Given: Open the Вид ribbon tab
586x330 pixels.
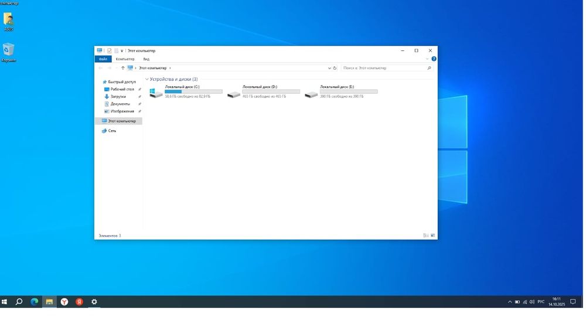Looking at the screenshot, I should coord(146,59).
